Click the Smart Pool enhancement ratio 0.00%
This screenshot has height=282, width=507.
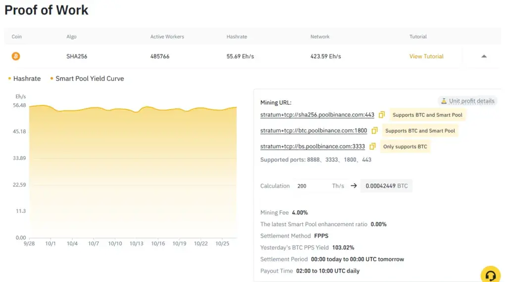pyautogui.click(x=378, y=224)
